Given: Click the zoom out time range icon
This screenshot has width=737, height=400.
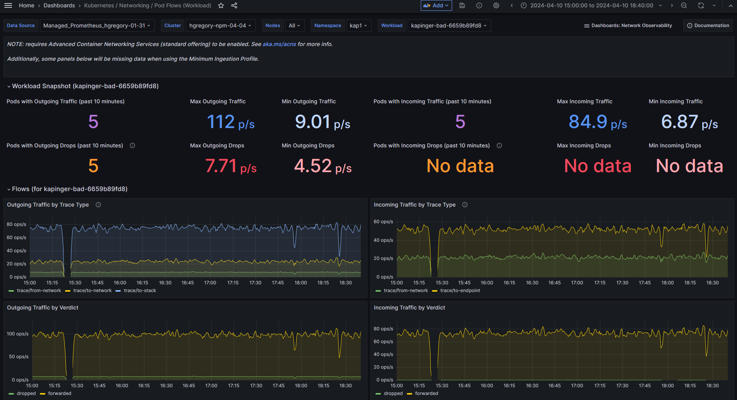Looking at the screenshot, I should pos(684,5).
